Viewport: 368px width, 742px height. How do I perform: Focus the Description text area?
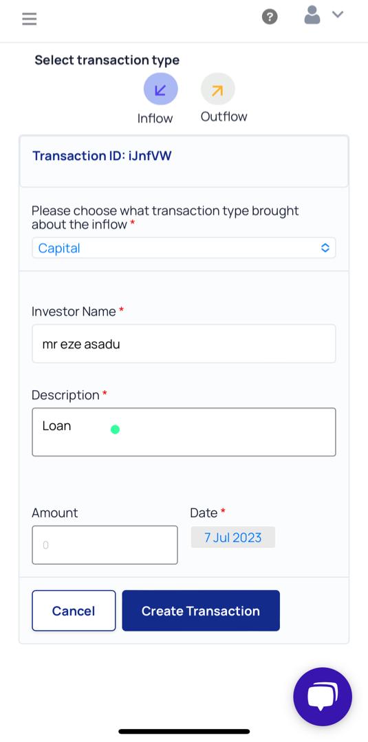[x=184, y=432]
